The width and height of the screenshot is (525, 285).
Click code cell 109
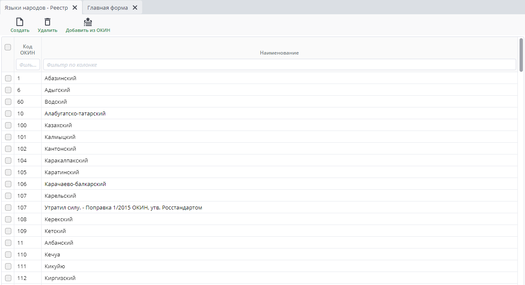coord(28,231)
